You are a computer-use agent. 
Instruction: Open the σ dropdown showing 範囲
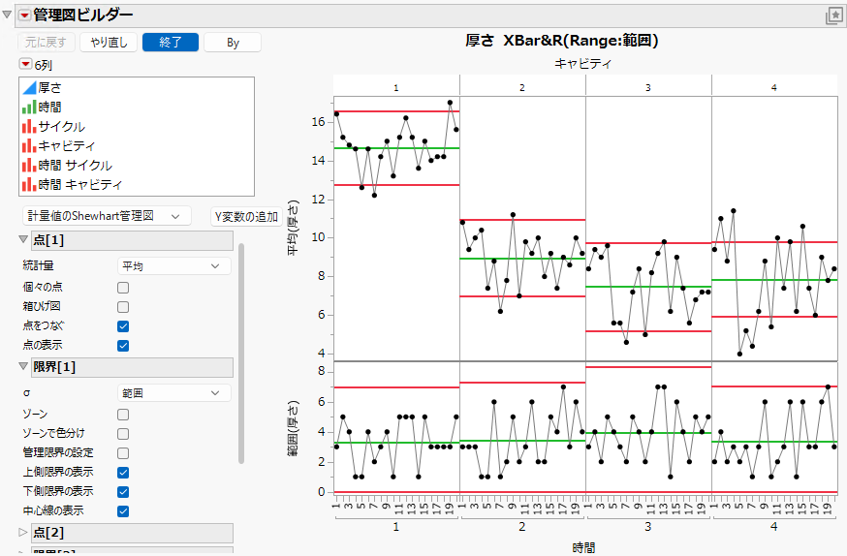[173, 393]
